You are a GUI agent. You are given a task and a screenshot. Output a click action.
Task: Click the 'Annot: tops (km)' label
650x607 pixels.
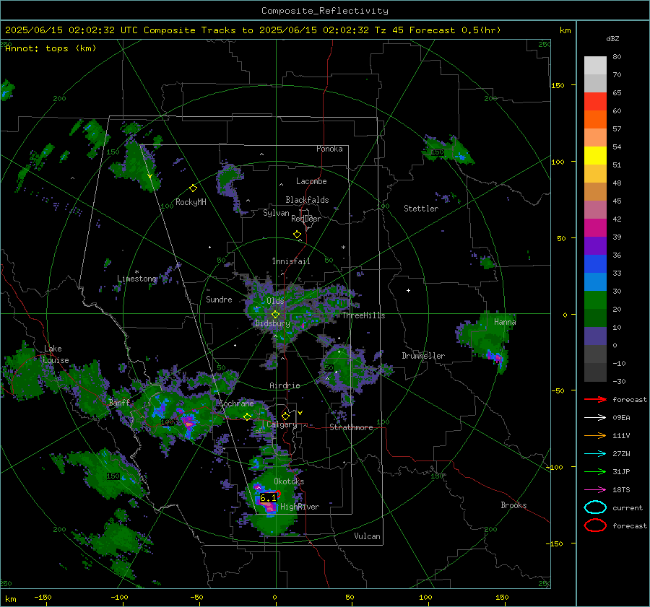point(51,48)
